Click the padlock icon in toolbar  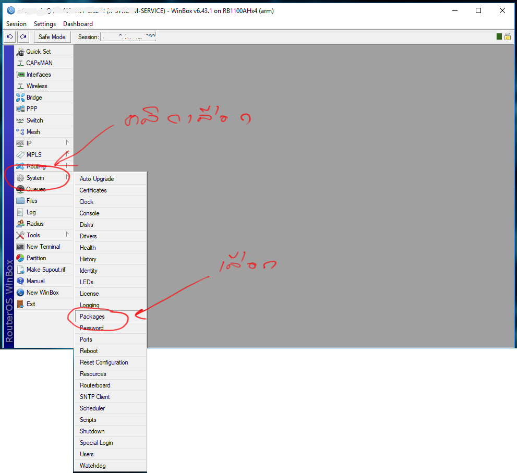508,37
